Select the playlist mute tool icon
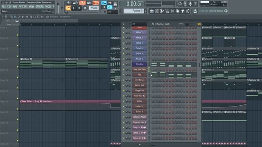Image resolution: width=262 pixels, height=147 pixels. [x=23, y=17]
